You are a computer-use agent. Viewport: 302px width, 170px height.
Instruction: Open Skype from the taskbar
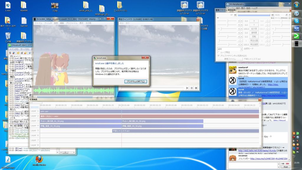[x=296, y=21]
